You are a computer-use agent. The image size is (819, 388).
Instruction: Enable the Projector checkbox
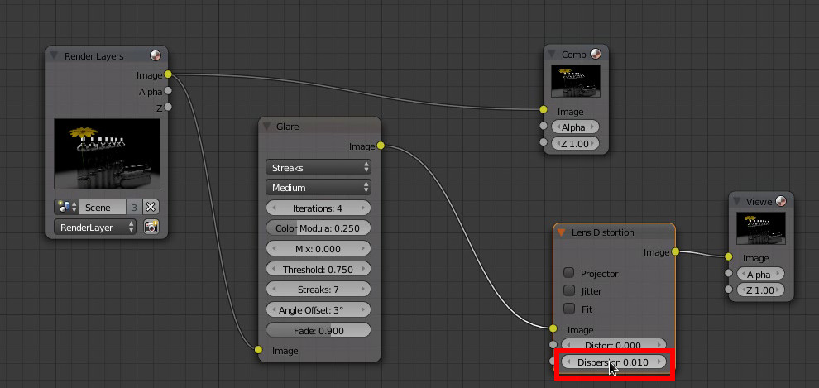pyautogui.click(x=569, y=273)
